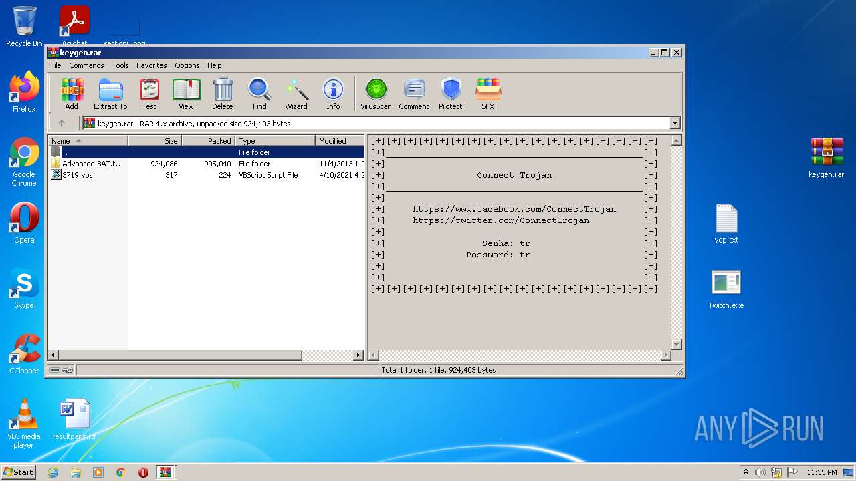Click the twitter.com/ConnectTrojan comment text
Screen dimensions: 856x481
[501, 220]
